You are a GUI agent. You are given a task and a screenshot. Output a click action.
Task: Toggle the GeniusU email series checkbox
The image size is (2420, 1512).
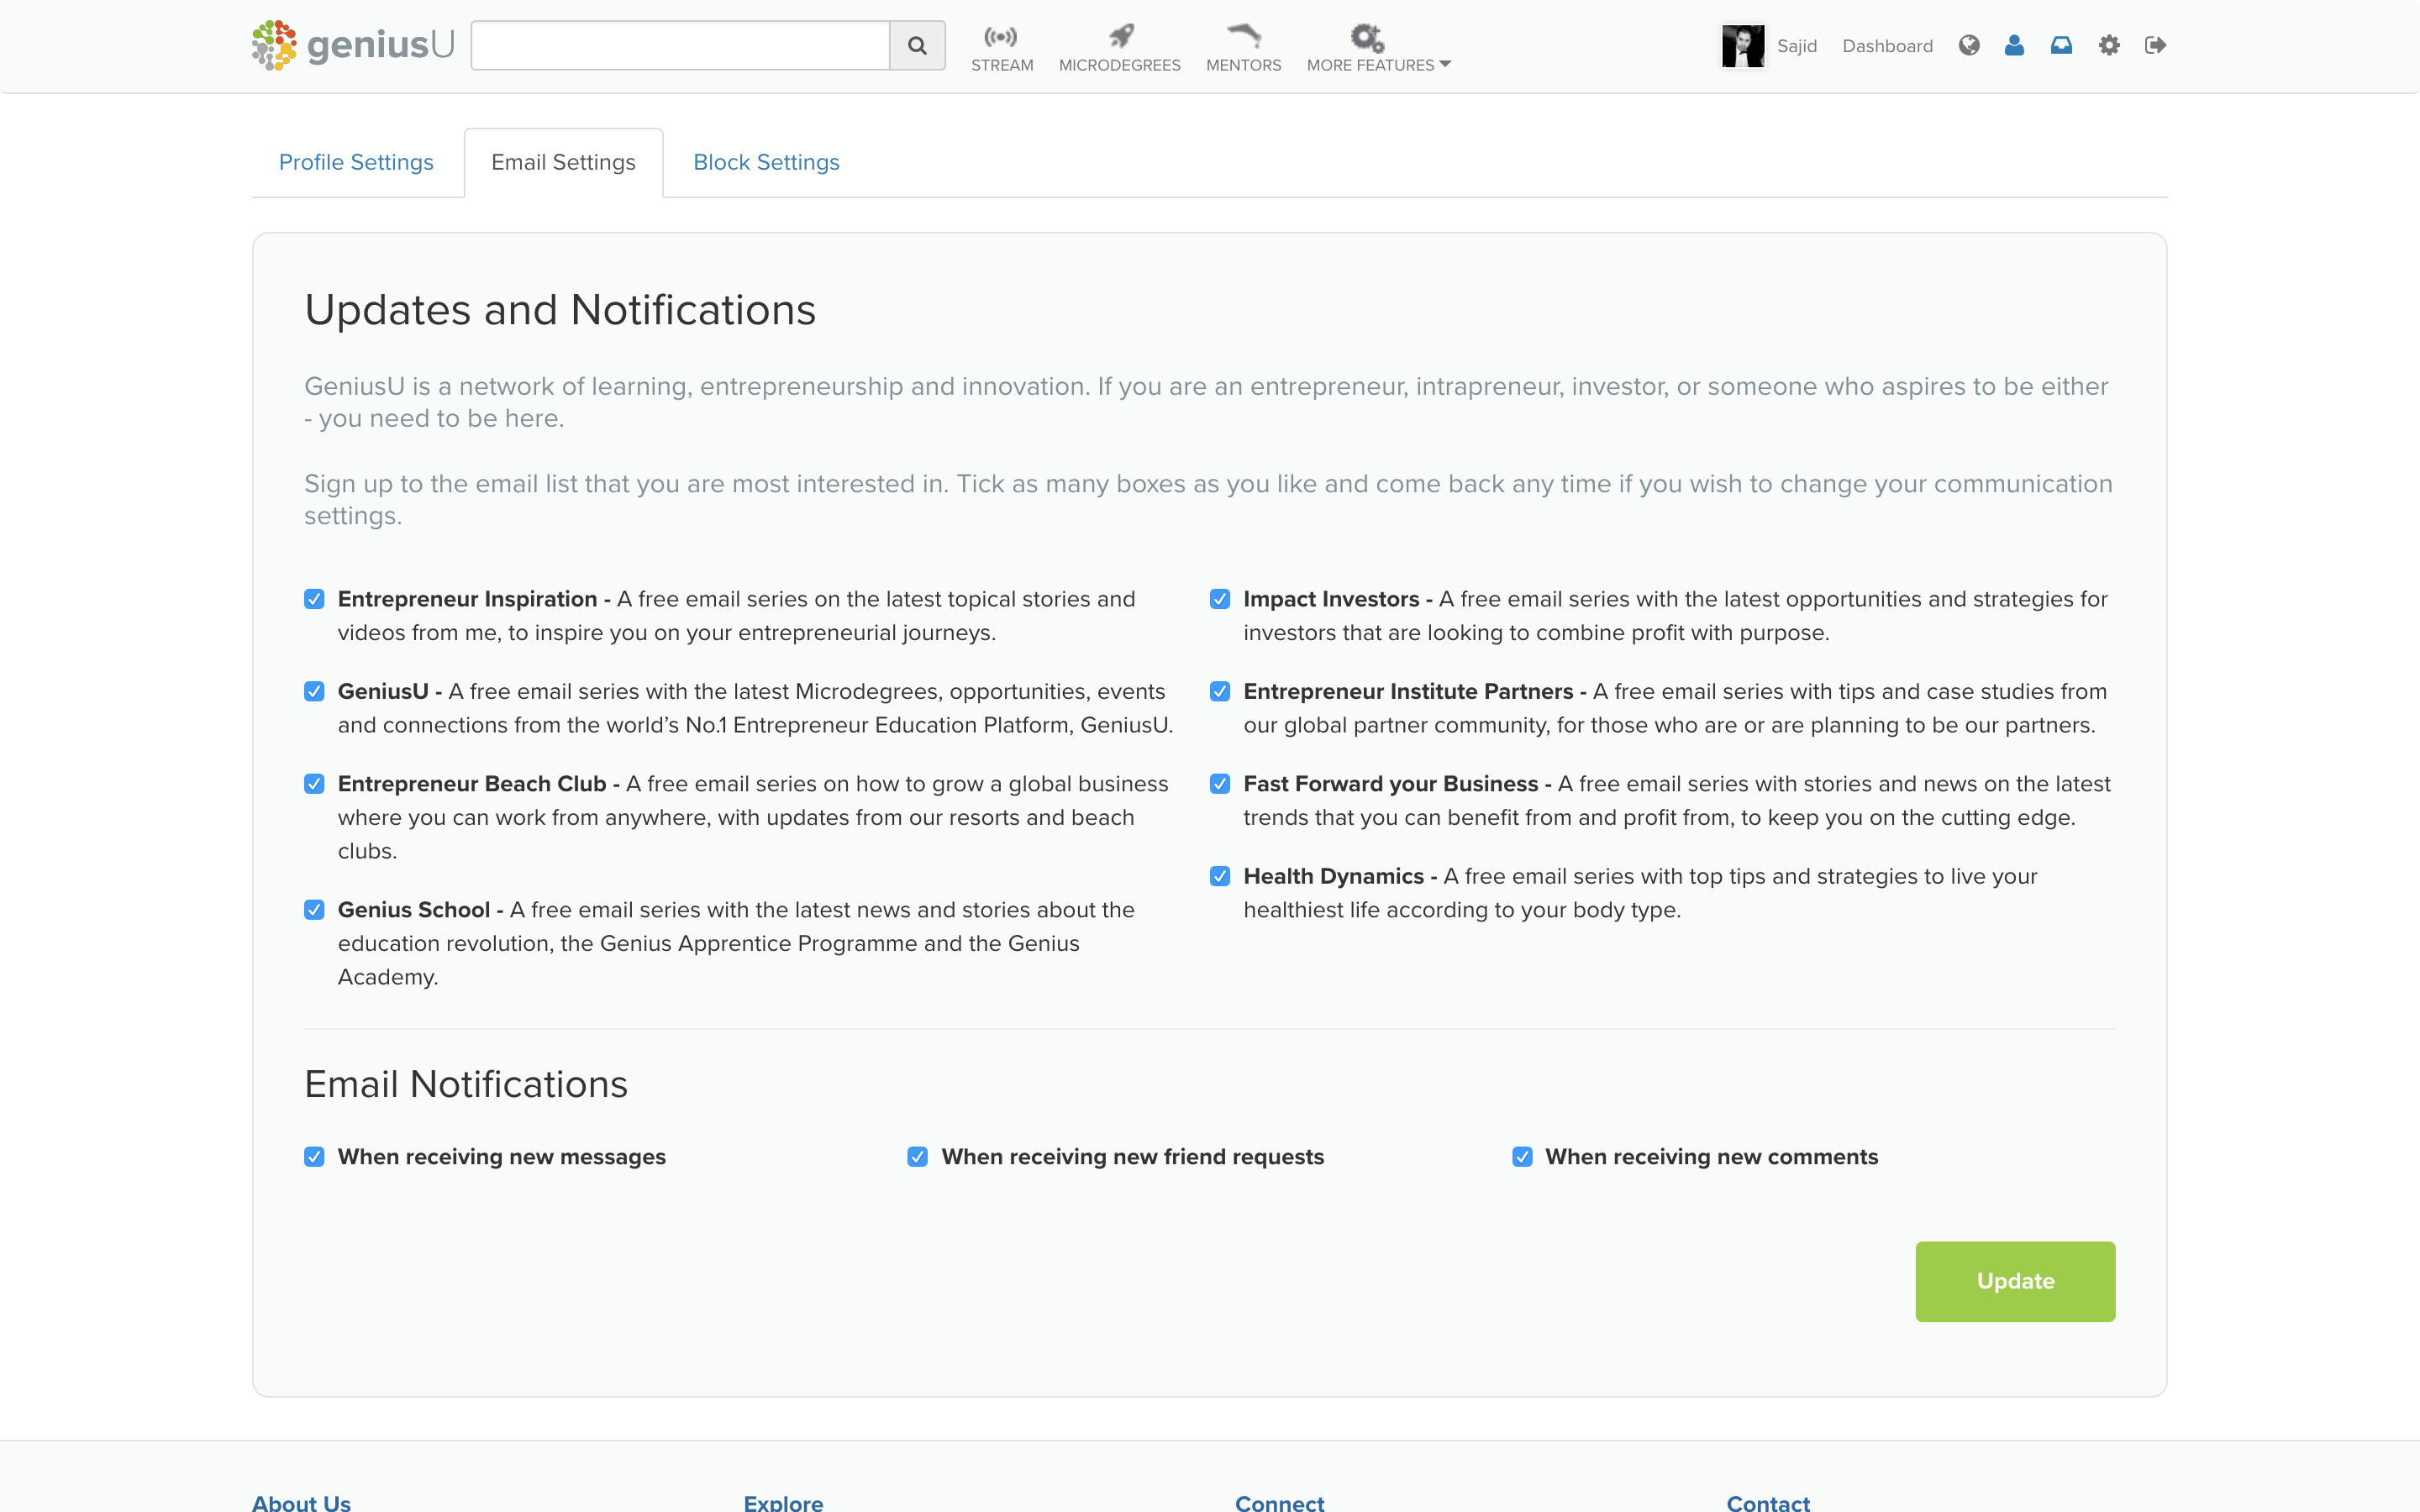pyautogui.click(x=314, y=691)
